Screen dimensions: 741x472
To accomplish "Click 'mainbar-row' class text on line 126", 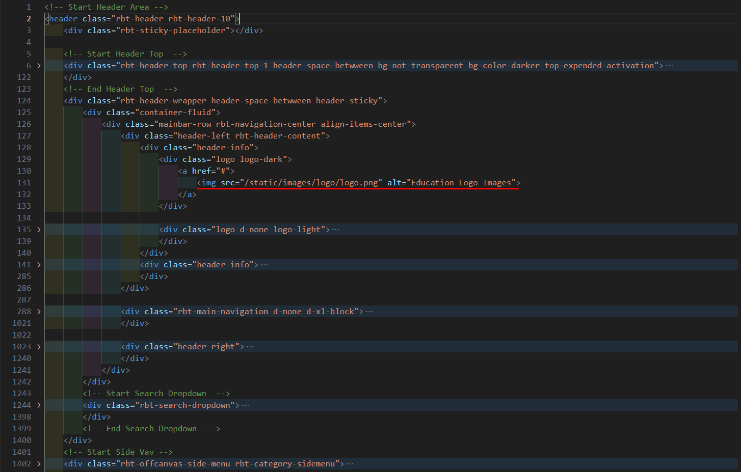I will 184,124.
